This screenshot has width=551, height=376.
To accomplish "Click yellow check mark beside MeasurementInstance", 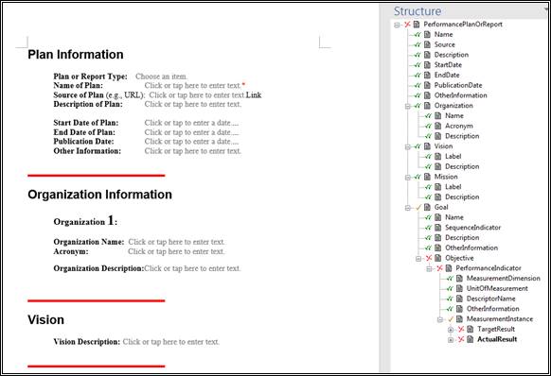I will click(x=451, y=319).
